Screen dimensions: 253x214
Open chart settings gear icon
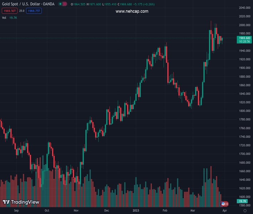pyautogui.click(x=245, y=211)
